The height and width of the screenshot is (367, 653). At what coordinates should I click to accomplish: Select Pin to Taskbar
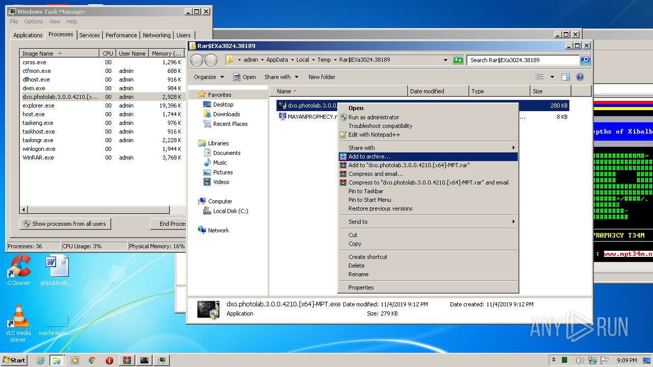(x=428, y=191)
